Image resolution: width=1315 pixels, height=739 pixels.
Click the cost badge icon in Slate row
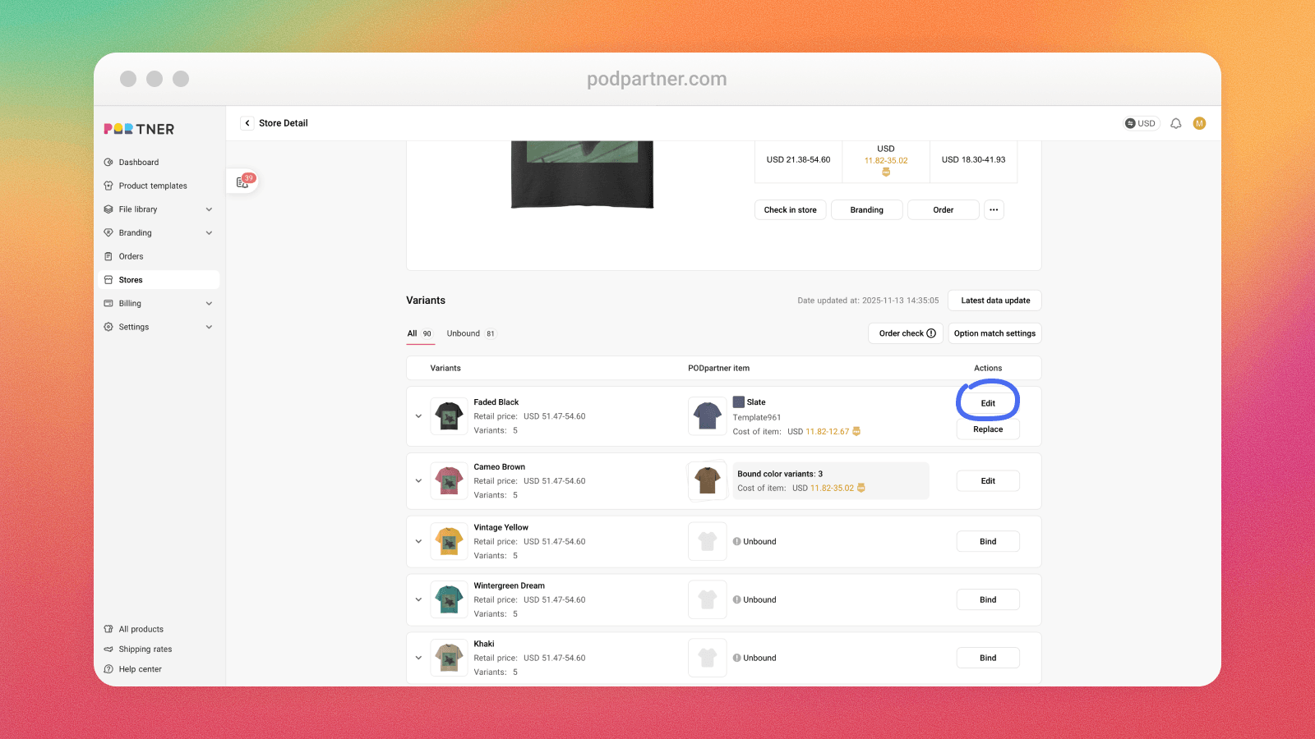(856, 431)
